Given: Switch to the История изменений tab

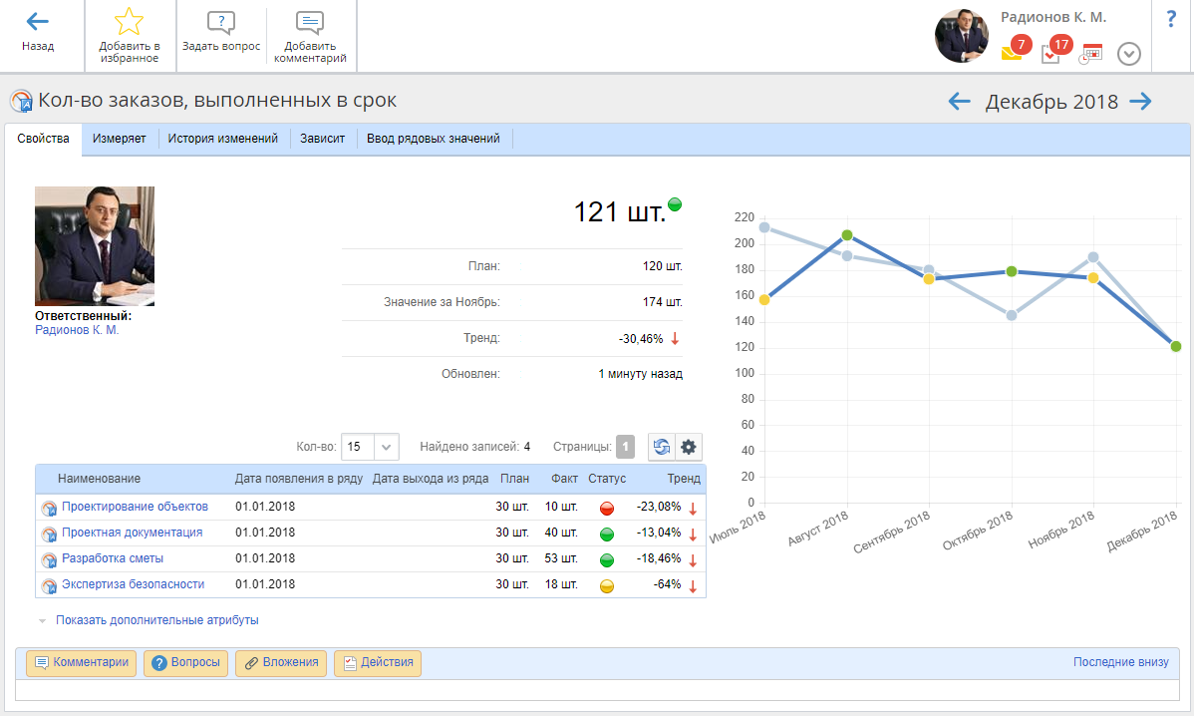Looking at the screenshot, I should [222, 140].
